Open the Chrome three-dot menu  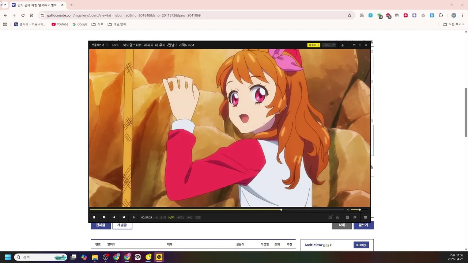pos(463,15)
